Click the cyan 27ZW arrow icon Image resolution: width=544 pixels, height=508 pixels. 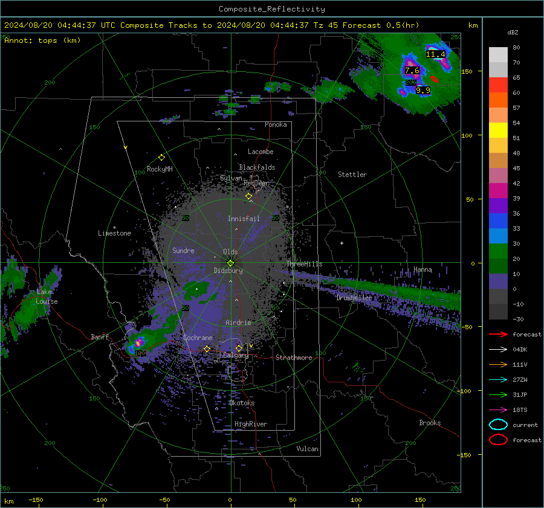coord(498,380)
